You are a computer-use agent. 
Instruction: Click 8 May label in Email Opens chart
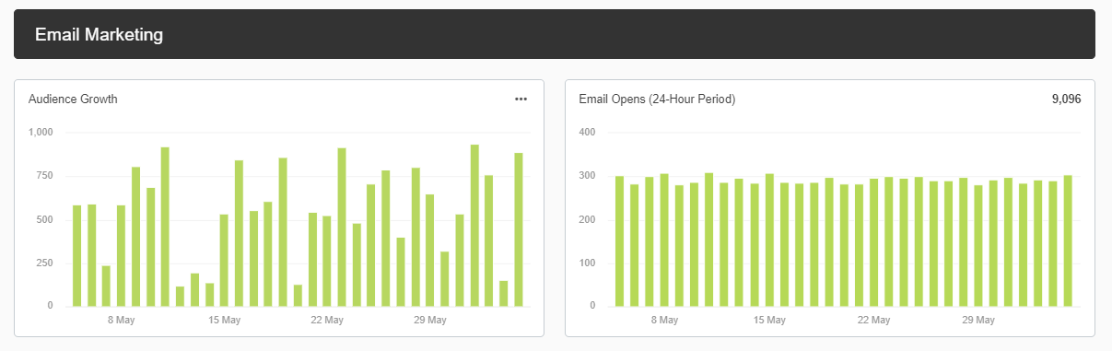(x=664, y=321)
